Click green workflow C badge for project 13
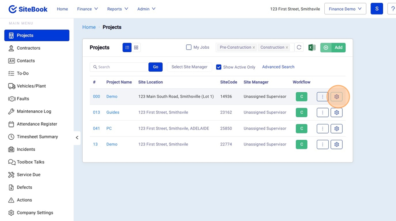Viewport: 396px width, 221px height. [301, 144]
